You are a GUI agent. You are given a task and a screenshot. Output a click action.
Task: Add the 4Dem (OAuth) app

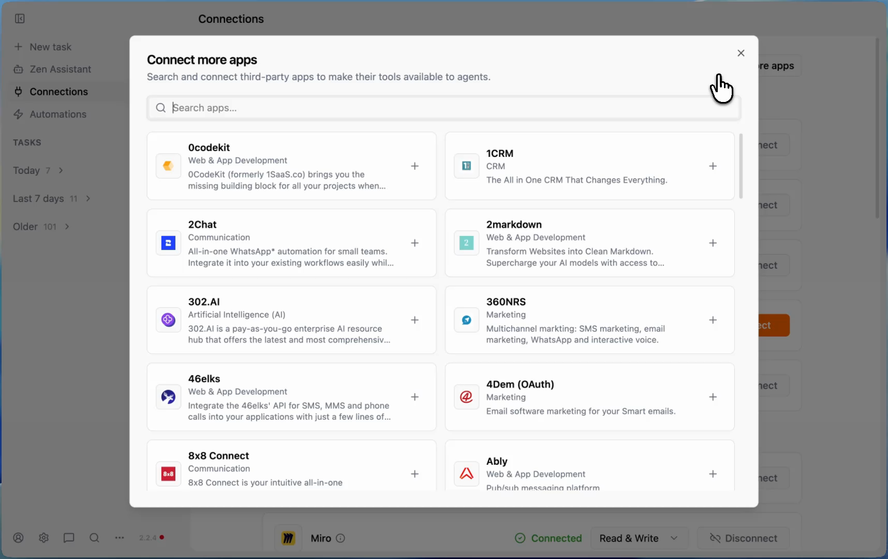point(713,397)
